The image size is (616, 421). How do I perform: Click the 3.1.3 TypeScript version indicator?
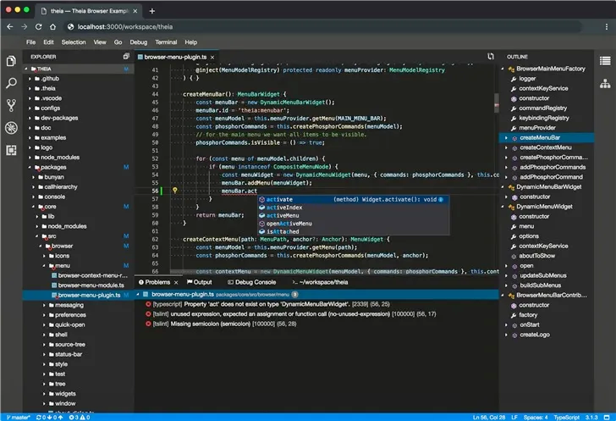[x=591, y=417]
